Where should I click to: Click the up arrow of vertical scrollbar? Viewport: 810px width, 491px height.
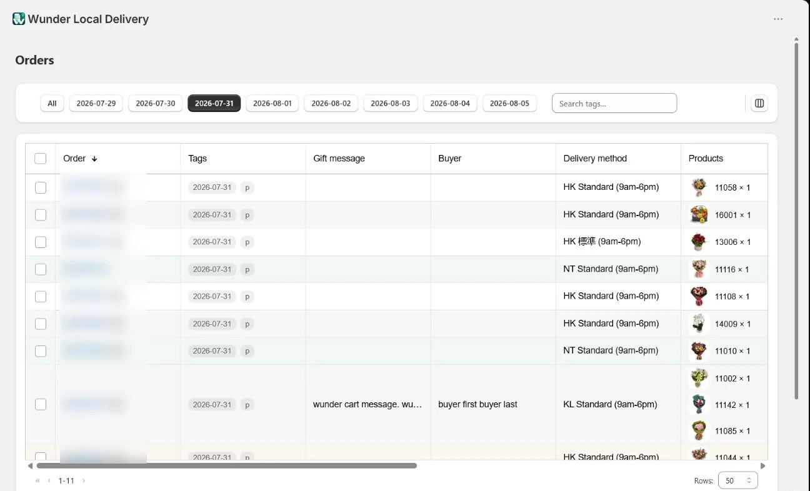coord(796,39)
